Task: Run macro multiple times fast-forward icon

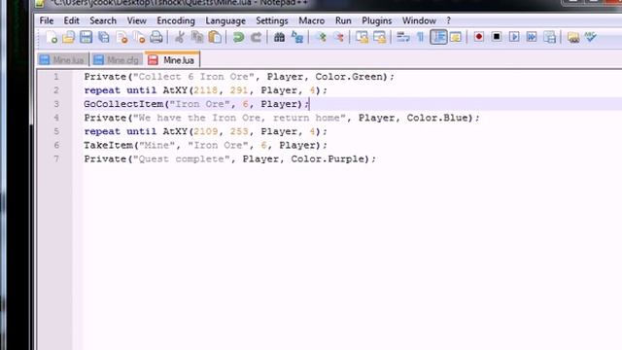Action: pos(532,37)
